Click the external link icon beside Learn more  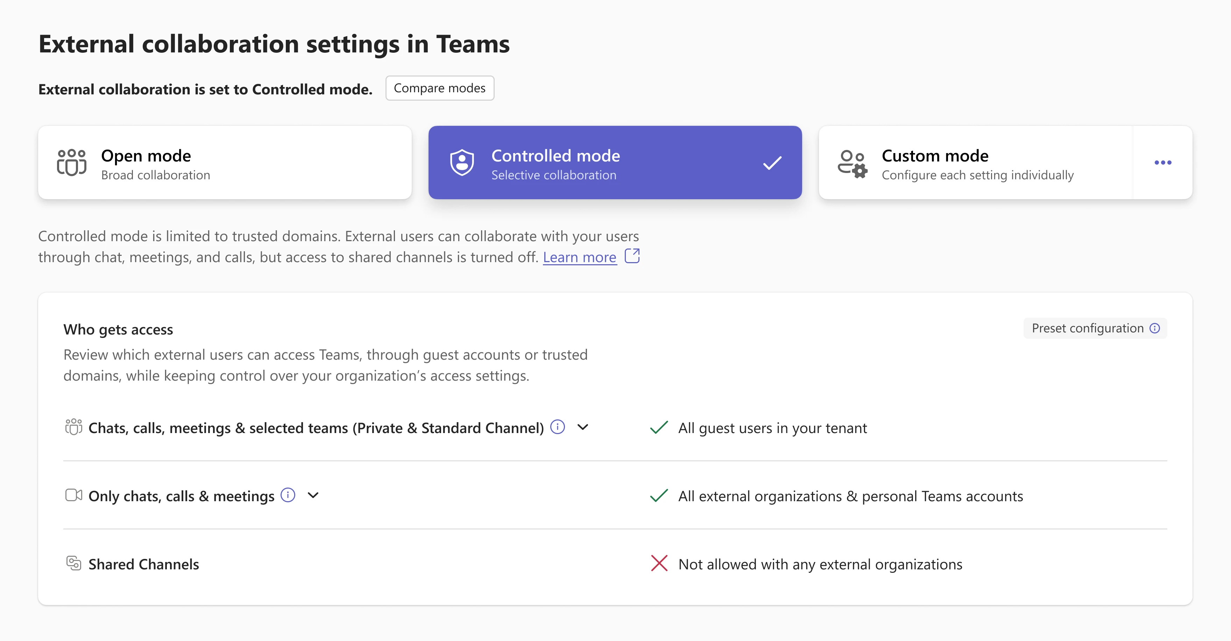coord(632,256)
